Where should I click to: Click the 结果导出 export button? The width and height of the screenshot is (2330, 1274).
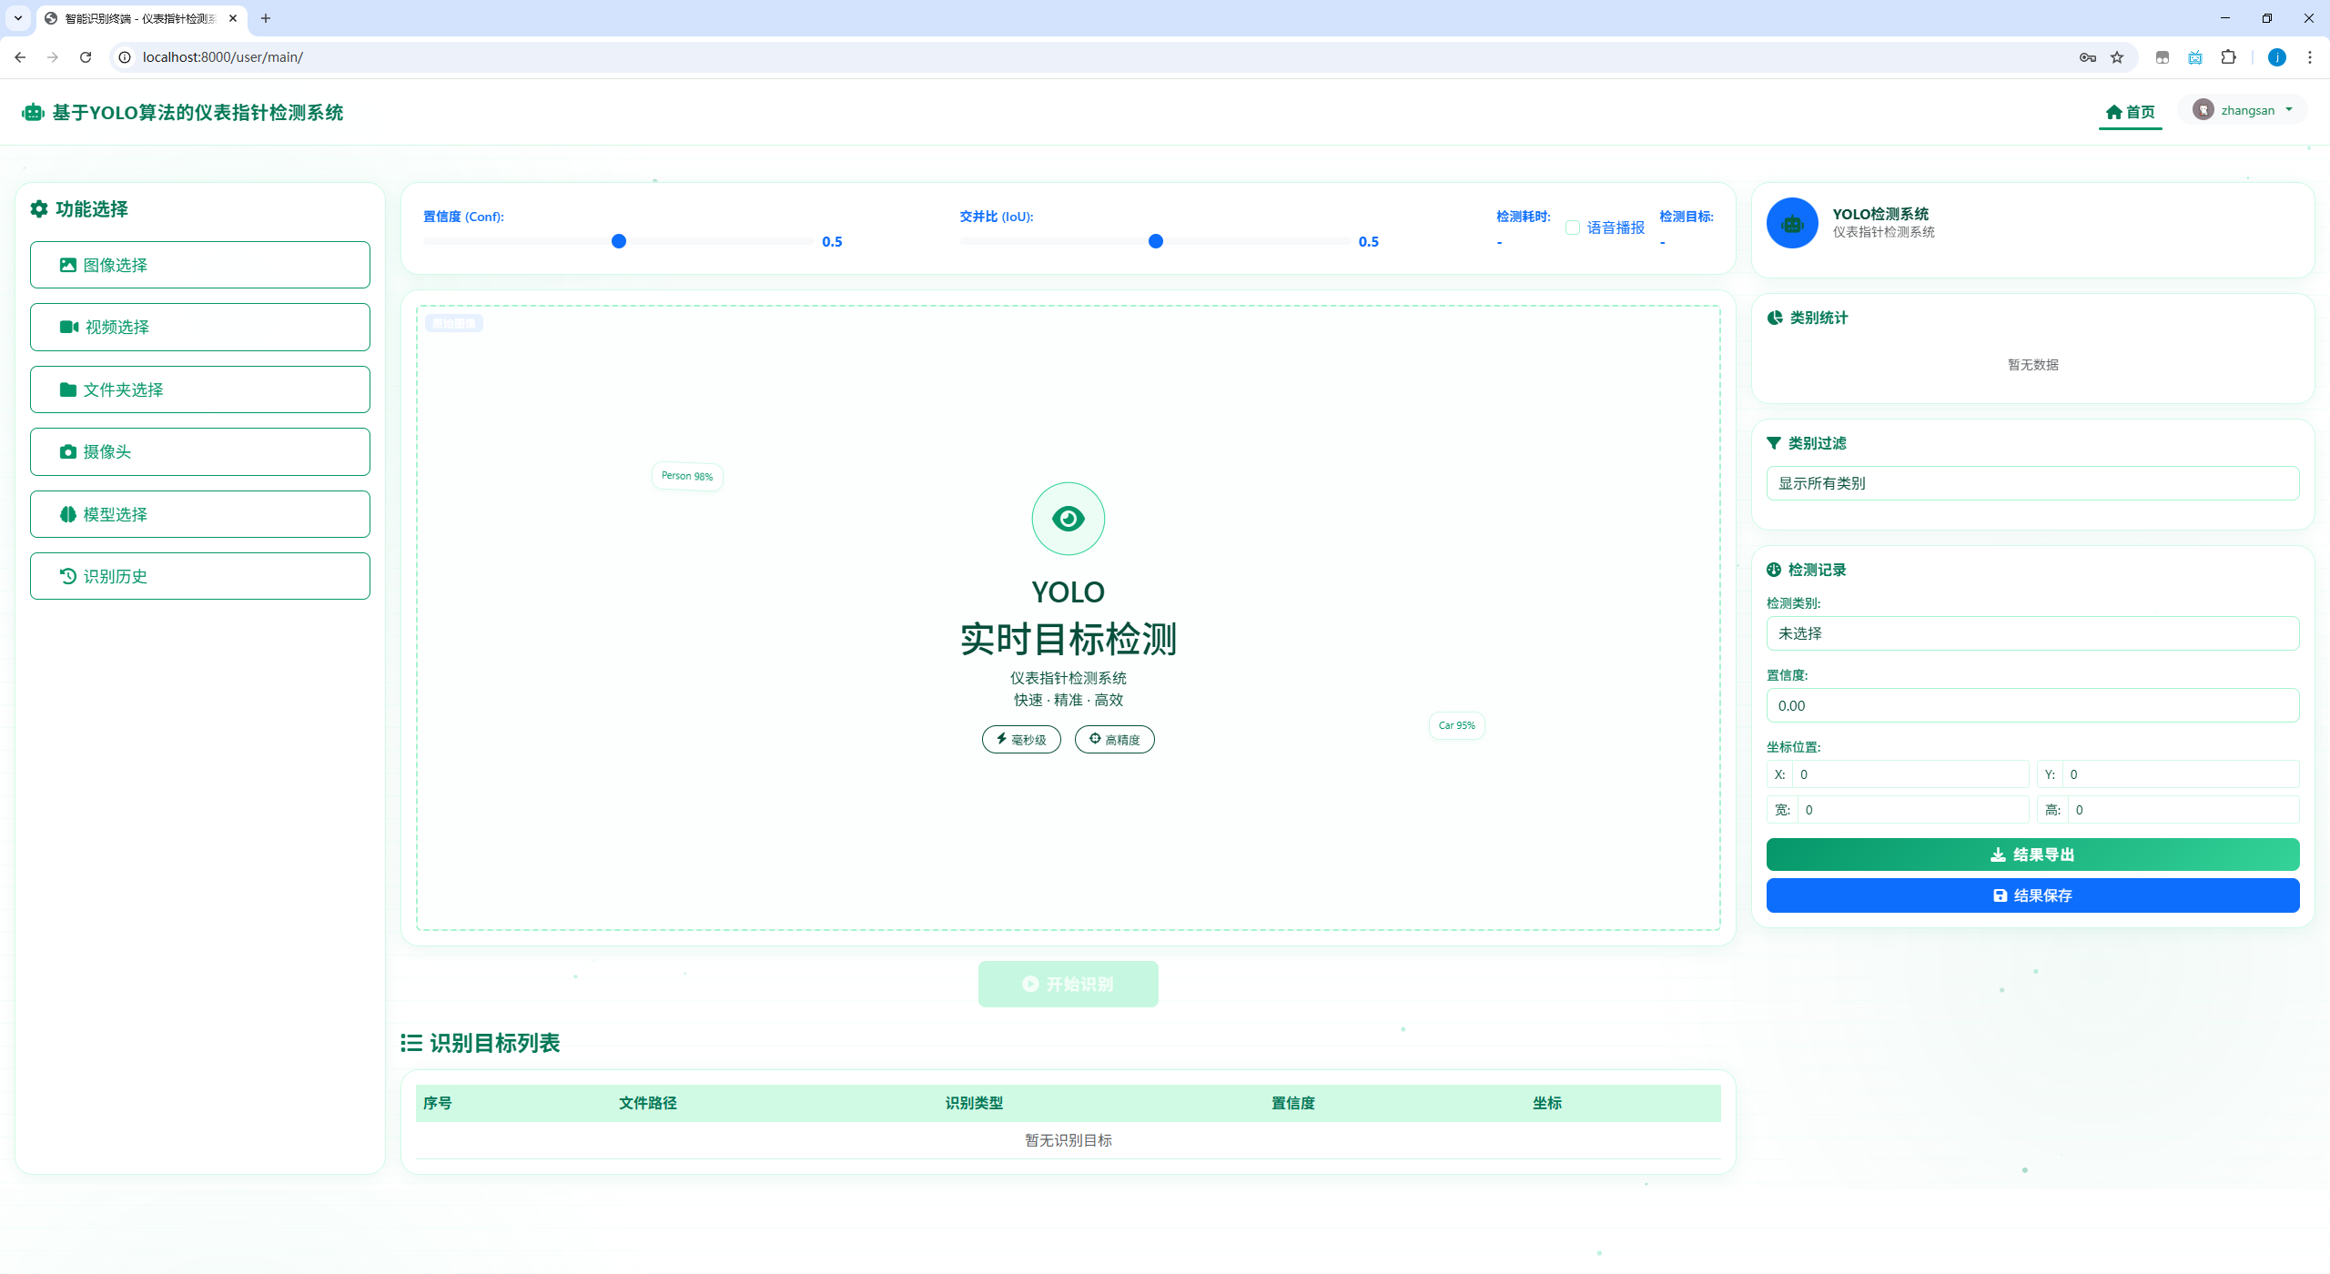click(x=2031, y=854)
